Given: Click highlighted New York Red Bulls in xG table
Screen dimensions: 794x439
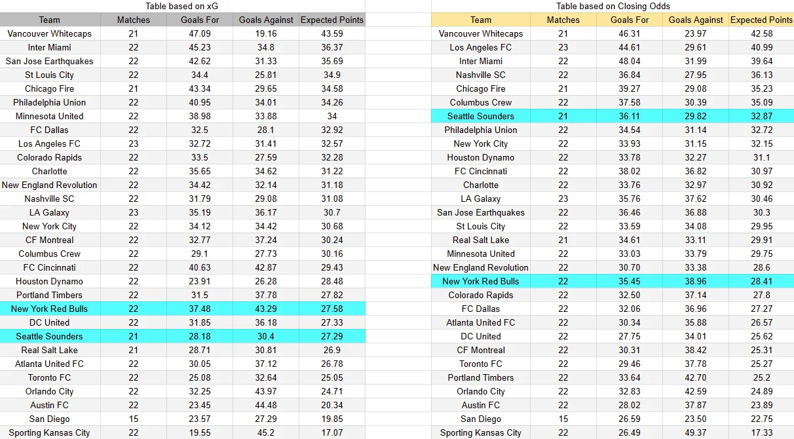Looking at the screenshot, I should click(x=50, y=309).
